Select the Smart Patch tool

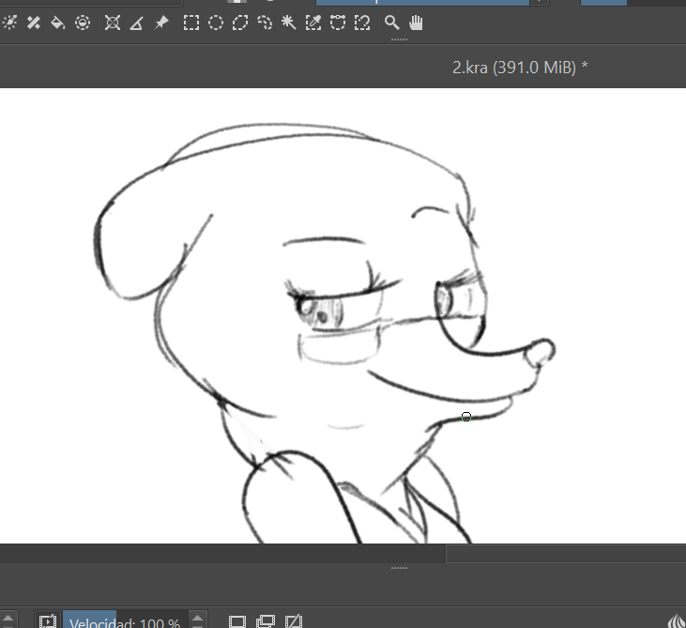click(34, 23)
